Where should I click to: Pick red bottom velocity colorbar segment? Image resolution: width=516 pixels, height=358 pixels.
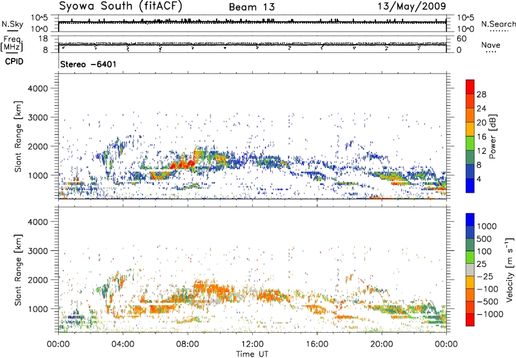pos(470,320)
